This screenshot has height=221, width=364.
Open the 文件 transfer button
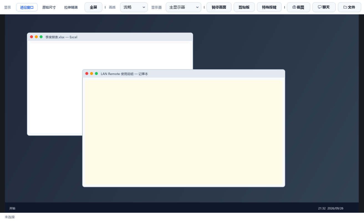(350, 7)
